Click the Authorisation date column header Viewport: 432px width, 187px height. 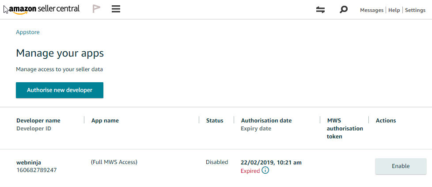pyautogui.click(x=266, y=121)
